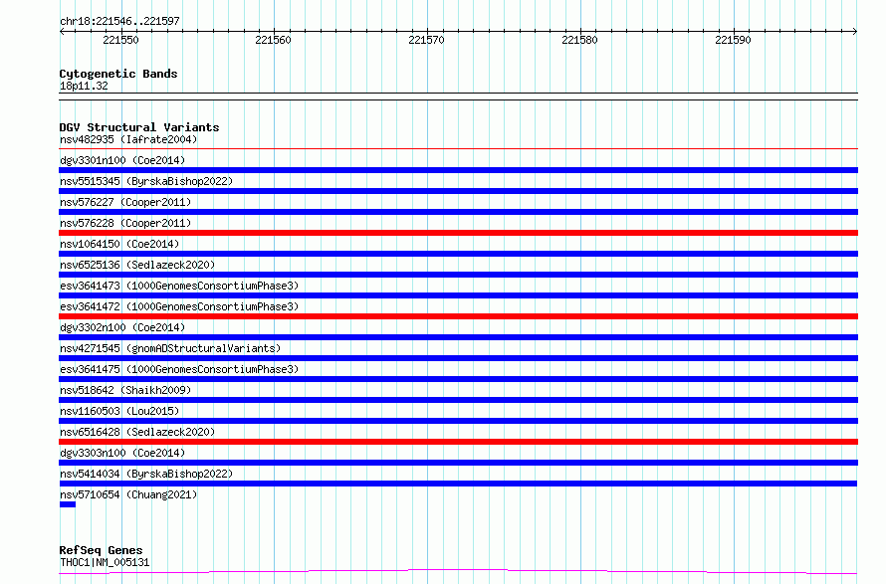Open nsv5515345 (ByrskaBishop2022) label
Image resolution: width=886 pixels, height=584 pixels.
tap(146, 181)
